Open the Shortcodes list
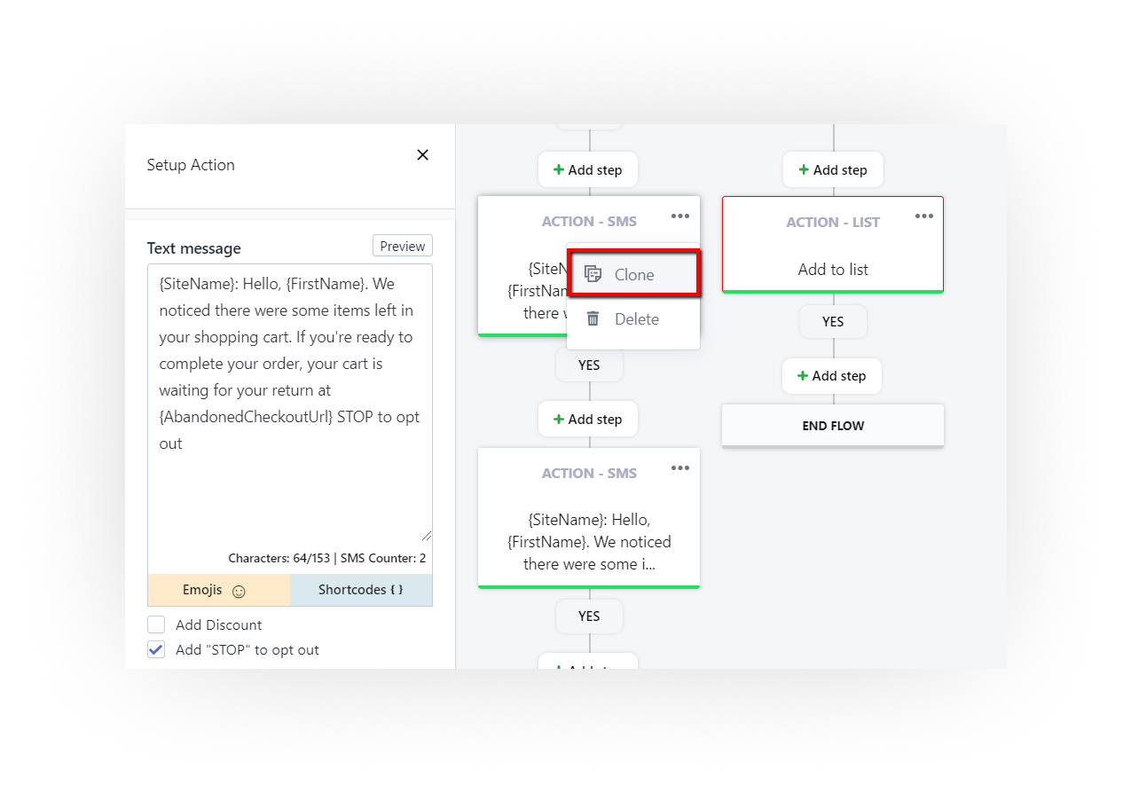Image resolution: width=1123 pixels, height=793 pixels. (361, 590)
